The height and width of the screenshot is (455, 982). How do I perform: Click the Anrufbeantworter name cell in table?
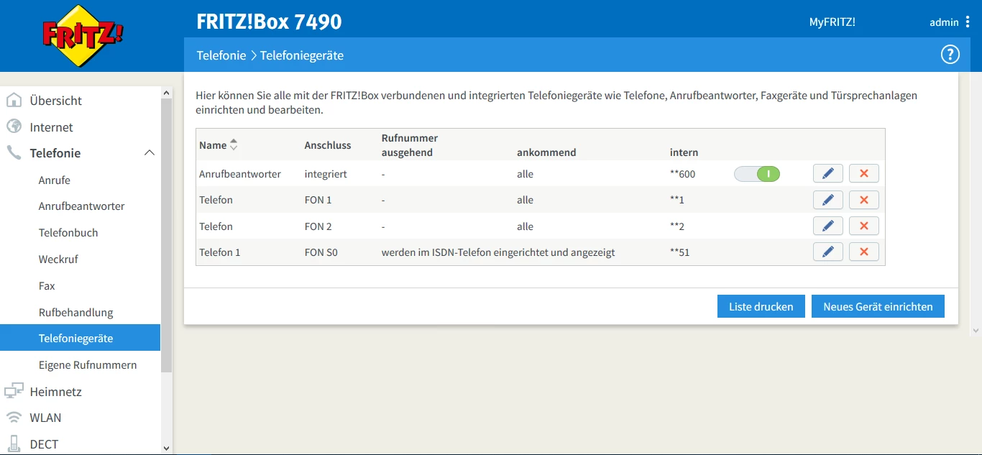(x=240, y=174)
